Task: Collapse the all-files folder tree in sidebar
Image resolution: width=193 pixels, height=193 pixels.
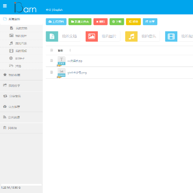Action: point(5,19)
